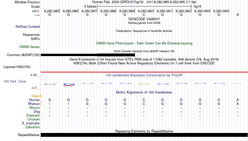This screenshot has width=248, height=141.
Task: Click the Rhesus species label
Action: tap(34, 104)
